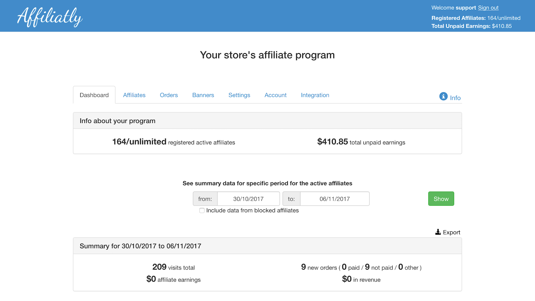Enable "Include data from blocked affiliates"
Screen dimensions: 535x301
click(202, 210)
